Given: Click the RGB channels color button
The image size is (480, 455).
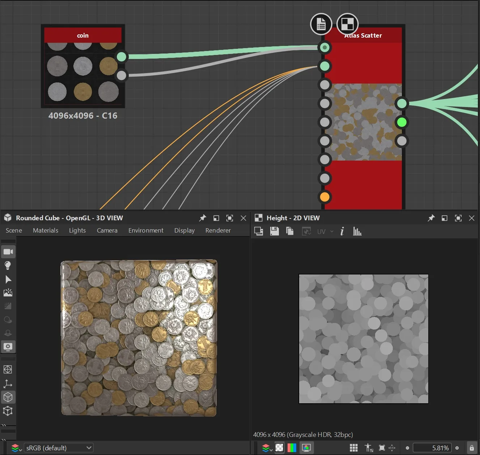Looking at the screenshot, I should tap(292, 448).
